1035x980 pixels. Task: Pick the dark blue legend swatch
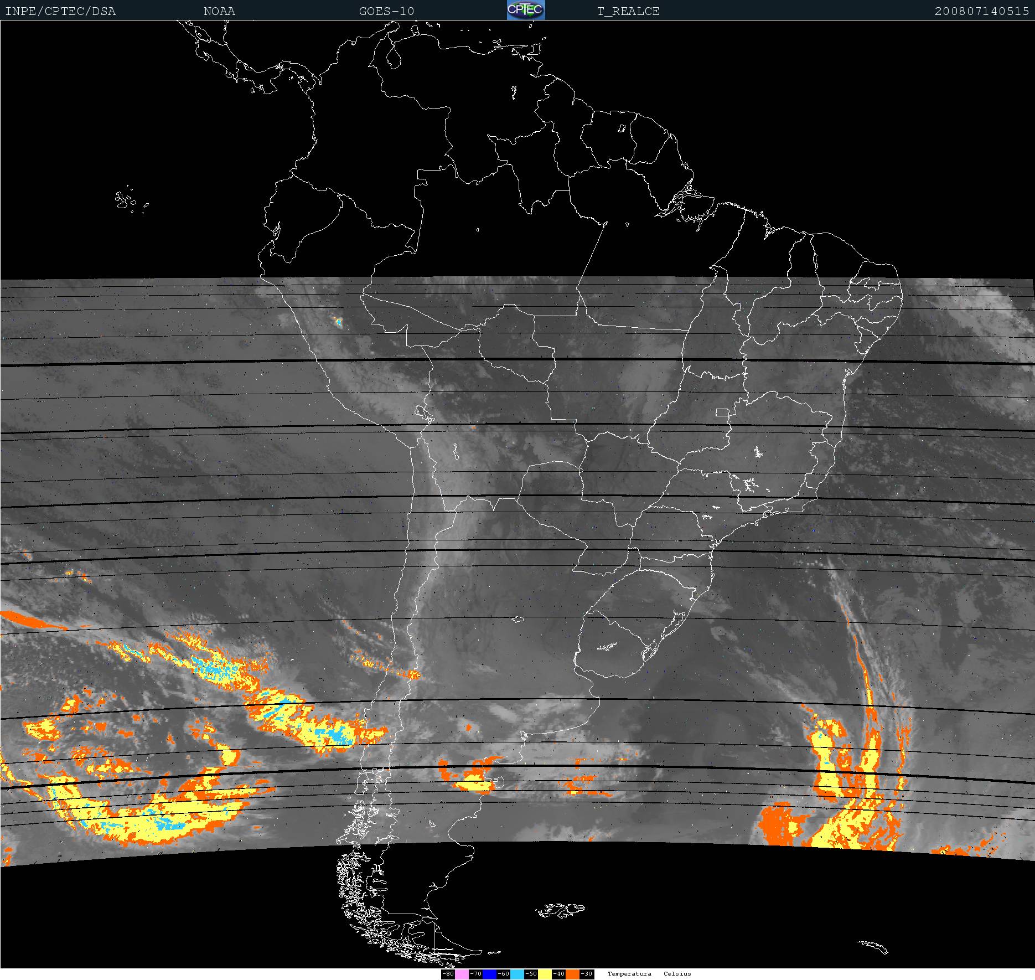489,974
